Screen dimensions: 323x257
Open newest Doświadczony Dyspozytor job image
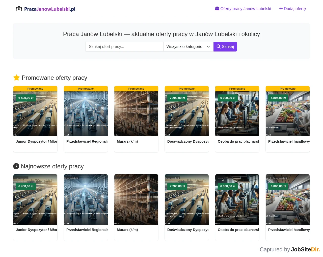pyautogui.click(x=187, y=199)
